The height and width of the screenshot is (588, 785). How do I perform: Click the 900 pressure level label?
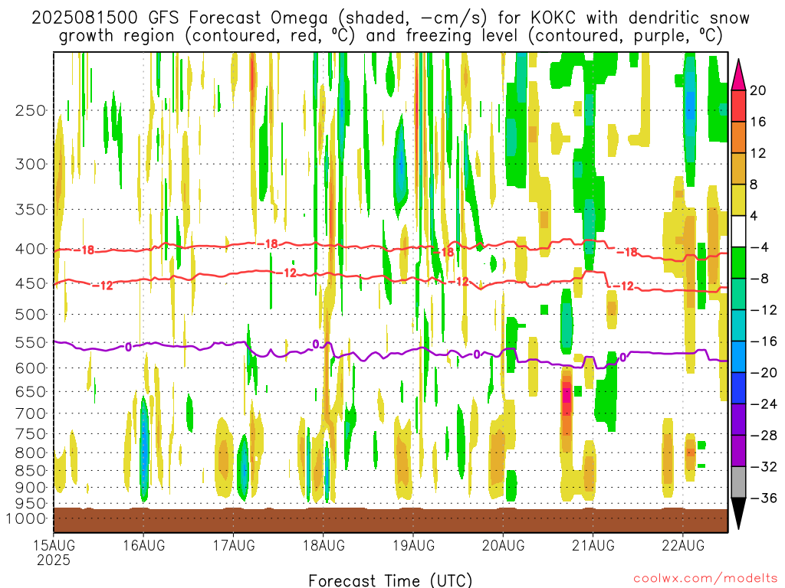point(31,487)
